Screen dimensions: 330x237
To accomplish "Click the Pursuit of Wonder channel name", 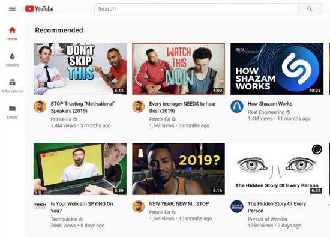I will [268, 220].
